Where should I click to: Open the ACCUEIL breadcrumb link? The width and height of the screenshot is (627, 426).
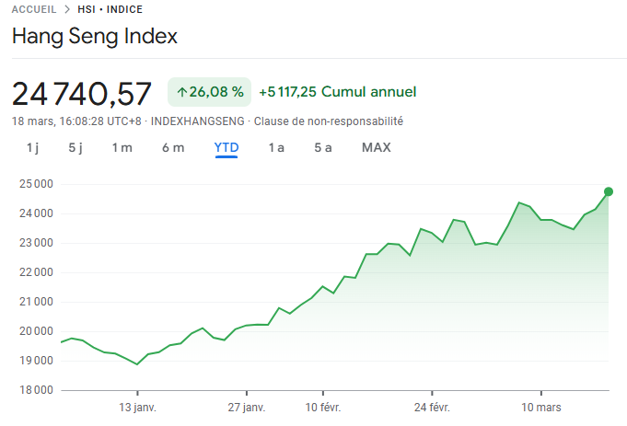(x=34, y=9)
